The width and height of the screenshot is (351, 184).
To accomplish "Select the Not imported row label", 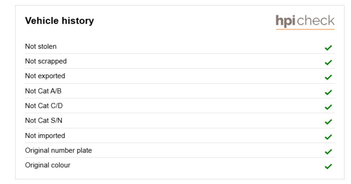I will [x=45, y=136].
